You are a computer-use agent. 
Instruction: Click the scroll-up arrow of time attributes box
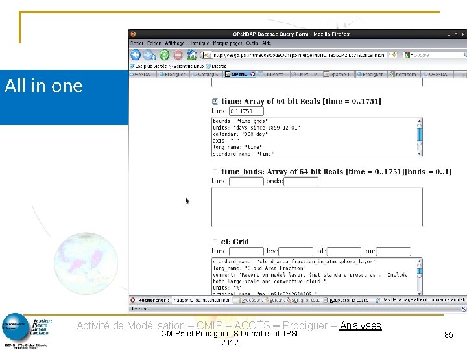tap(420, 121)
